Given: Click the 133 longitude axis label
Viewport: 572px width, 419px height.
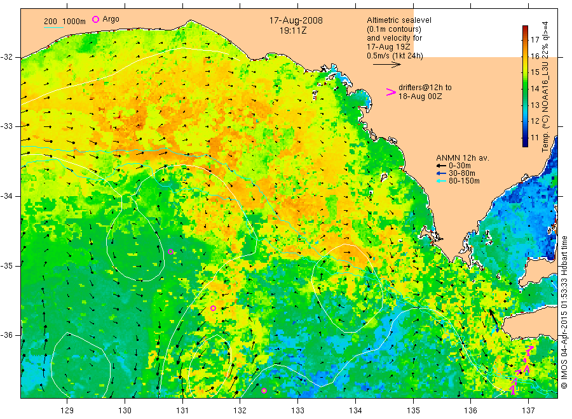Looking at the screenshot, I should pos(297,411).
